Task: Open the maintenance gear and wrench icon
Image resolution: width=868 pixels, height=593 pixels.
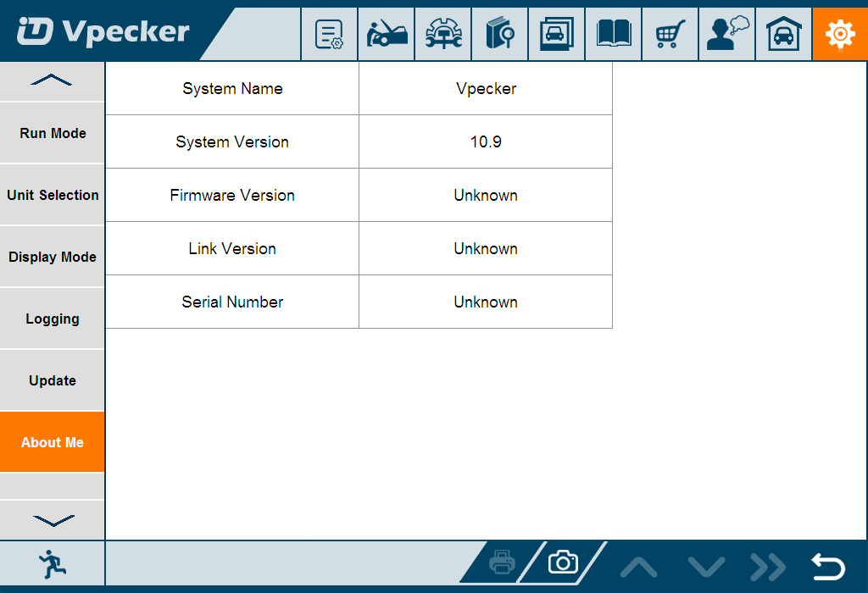Action: tap(443, 34)
